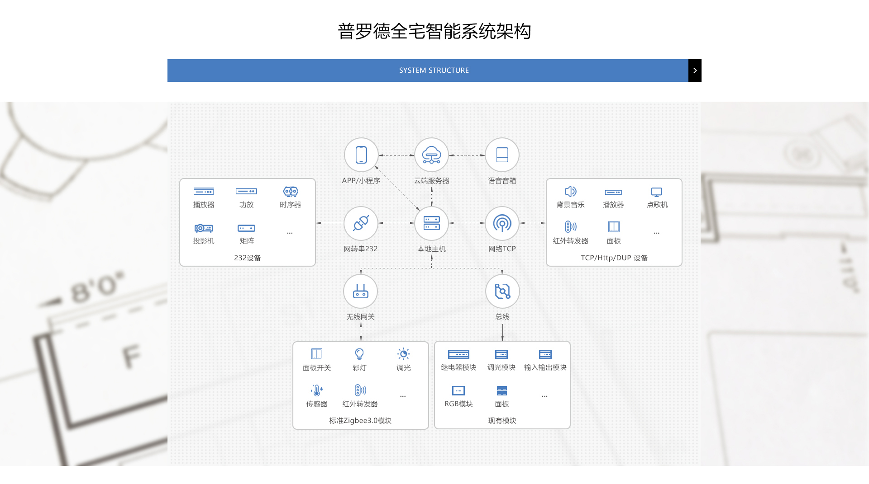Select the 网络TCP wireless icon
This screenshot has height=484, width=869.
pos(502,223)
